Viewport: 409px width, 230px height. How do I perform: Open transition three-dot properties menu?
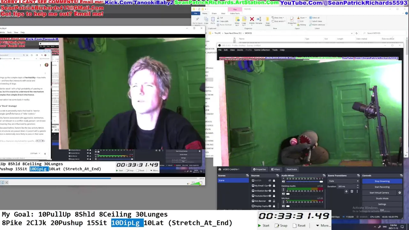357,191
